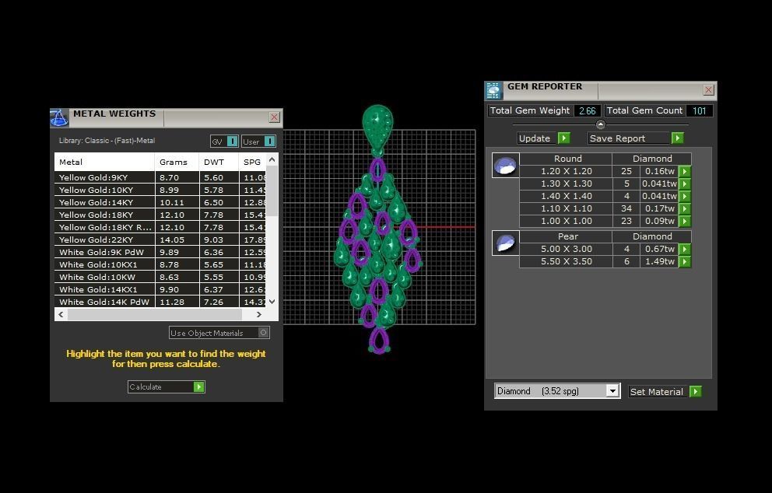772x493 pixels.
Task: Click the 5.50 X 3.50 pear size cell
Action: [567, 262]
